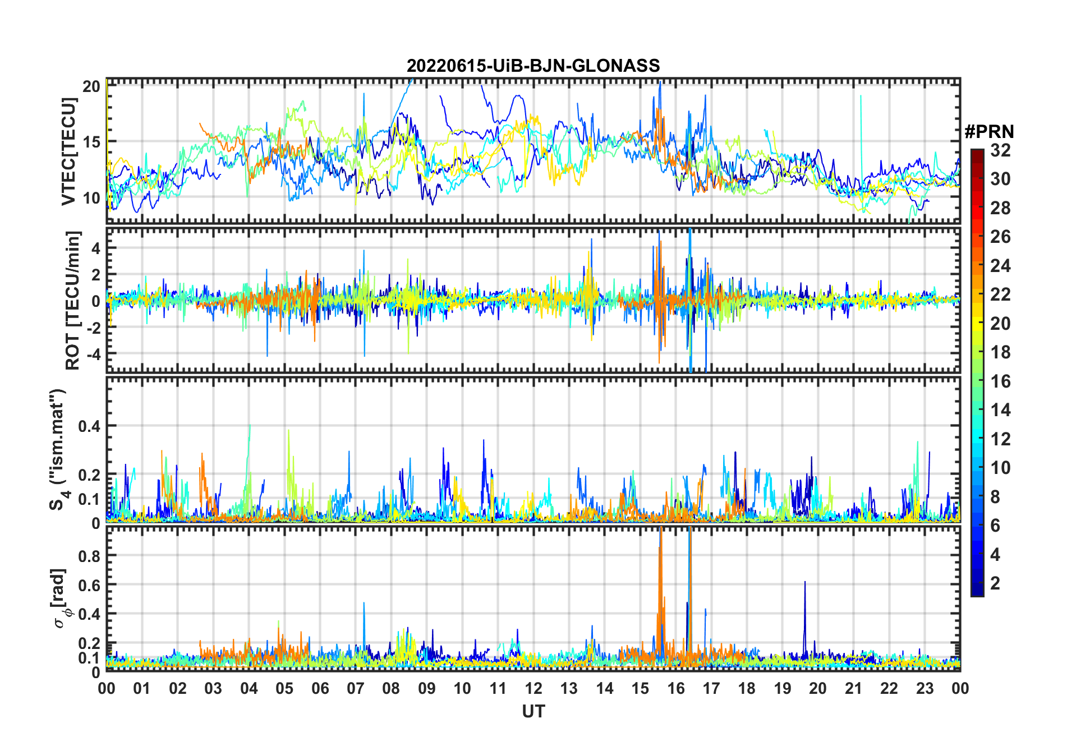1067x746 pixels.
Task: Click the x-axis tick label 18
Action: click(x=747, y=688)
